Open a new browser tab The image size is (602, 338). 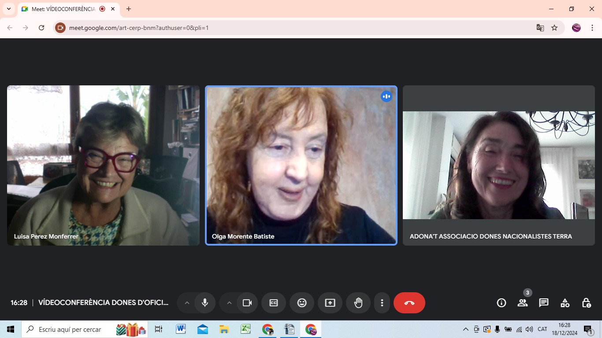click(x=129, y=9)
